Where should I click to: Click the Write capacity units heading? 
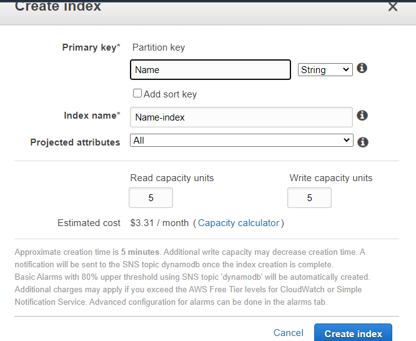click(x=330, y=178)
